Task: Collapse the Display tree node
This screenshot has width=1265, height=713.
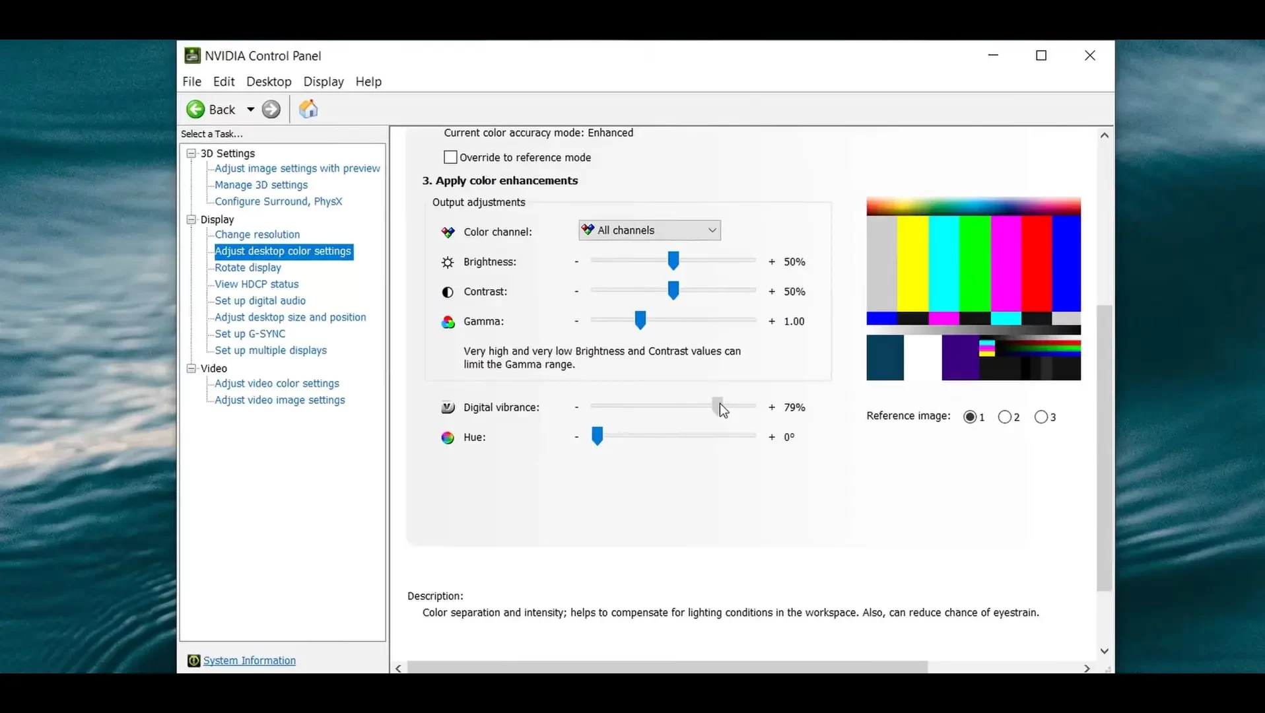Action: click(x=191, y=219)
